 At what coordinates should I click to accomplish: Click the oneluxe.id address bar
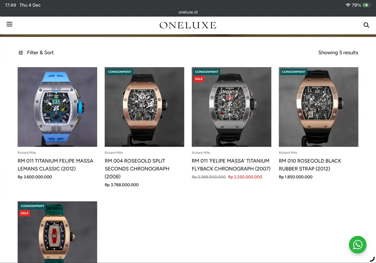[188, 12]
